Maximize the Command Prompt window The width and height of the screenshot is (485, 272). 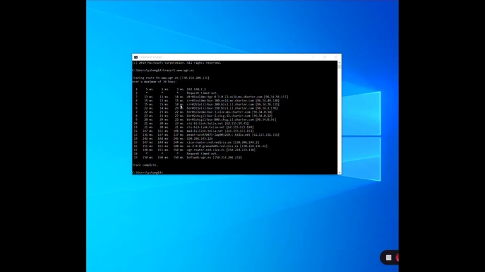(325, 57)
